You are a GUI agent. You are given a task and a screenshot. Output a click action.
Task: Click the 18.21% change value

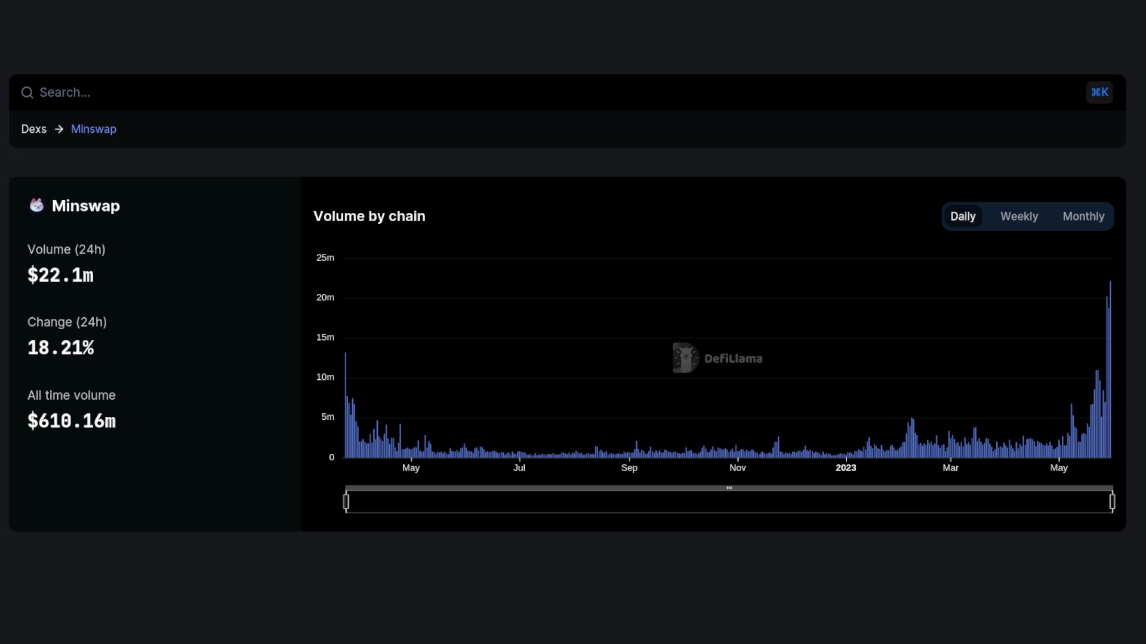pyautogui.click(x=61, y=348)
